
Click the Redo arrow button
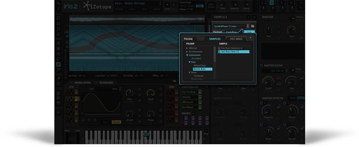[174, 4]
